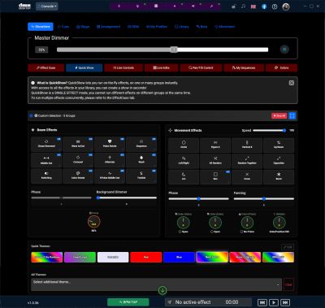
Task: Click the red Clear button beside theme dropdown
Action: (x=288, y=284)
